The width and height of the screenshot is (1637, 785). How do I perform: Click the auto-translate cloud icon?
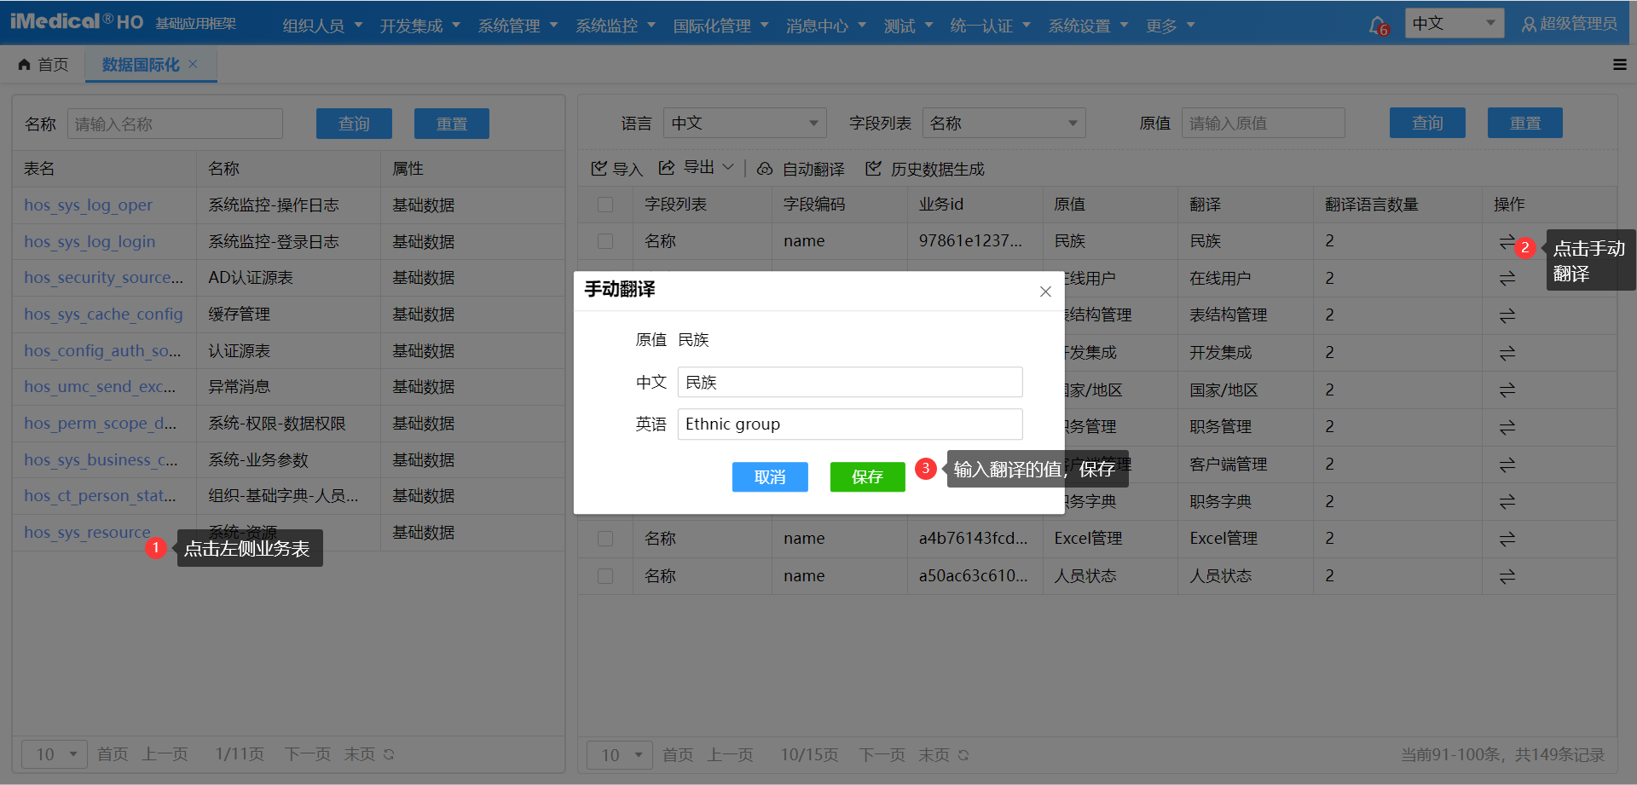tap(765, 169)
